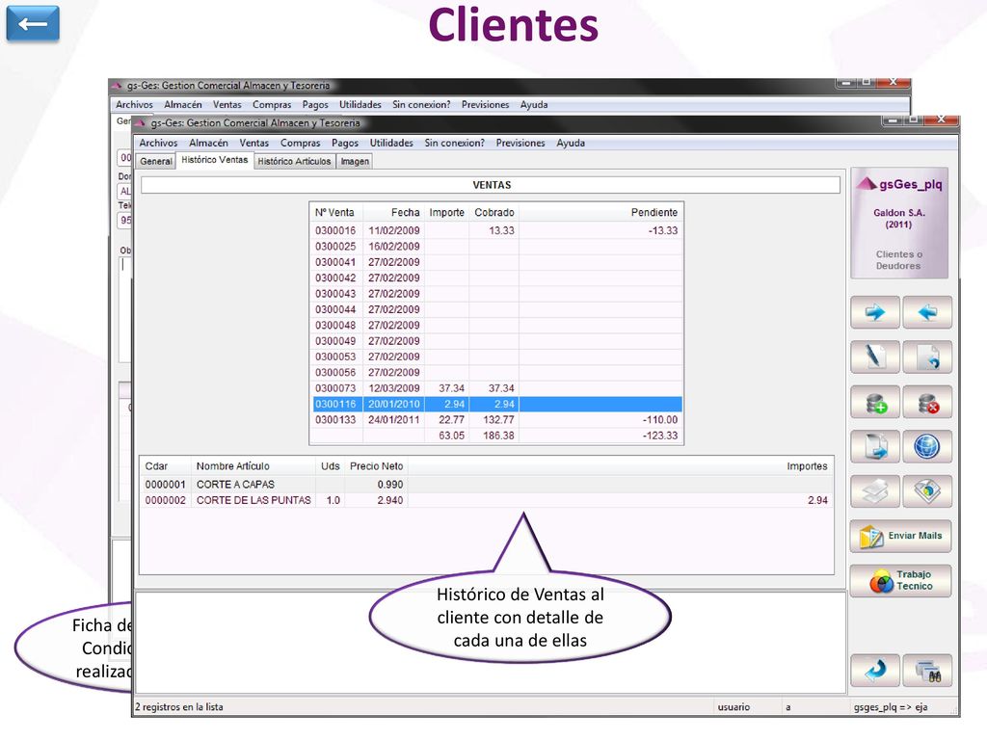Select sale row 0300044

497,309
